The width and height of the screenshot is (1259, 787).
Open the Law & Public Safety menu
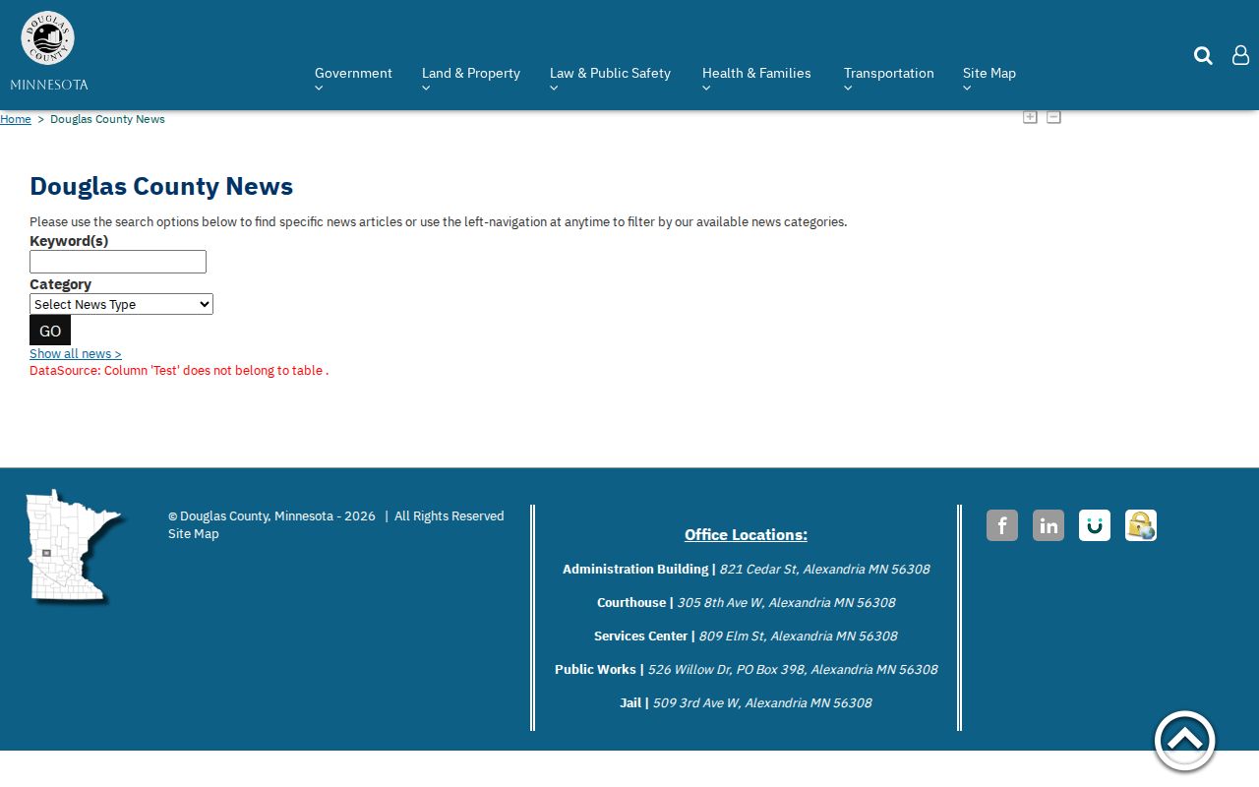(x=610, y=73)
